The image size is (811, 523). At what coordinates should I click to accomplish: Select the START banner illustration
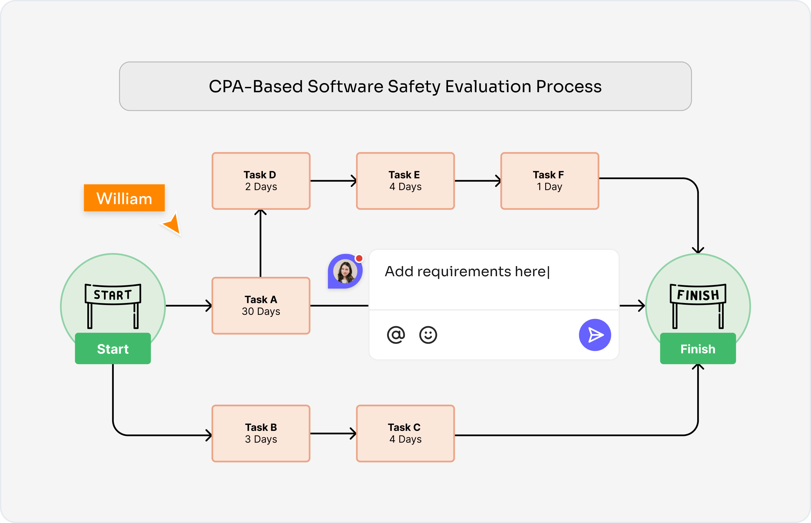pyautogui.click(x=113, y=306)
